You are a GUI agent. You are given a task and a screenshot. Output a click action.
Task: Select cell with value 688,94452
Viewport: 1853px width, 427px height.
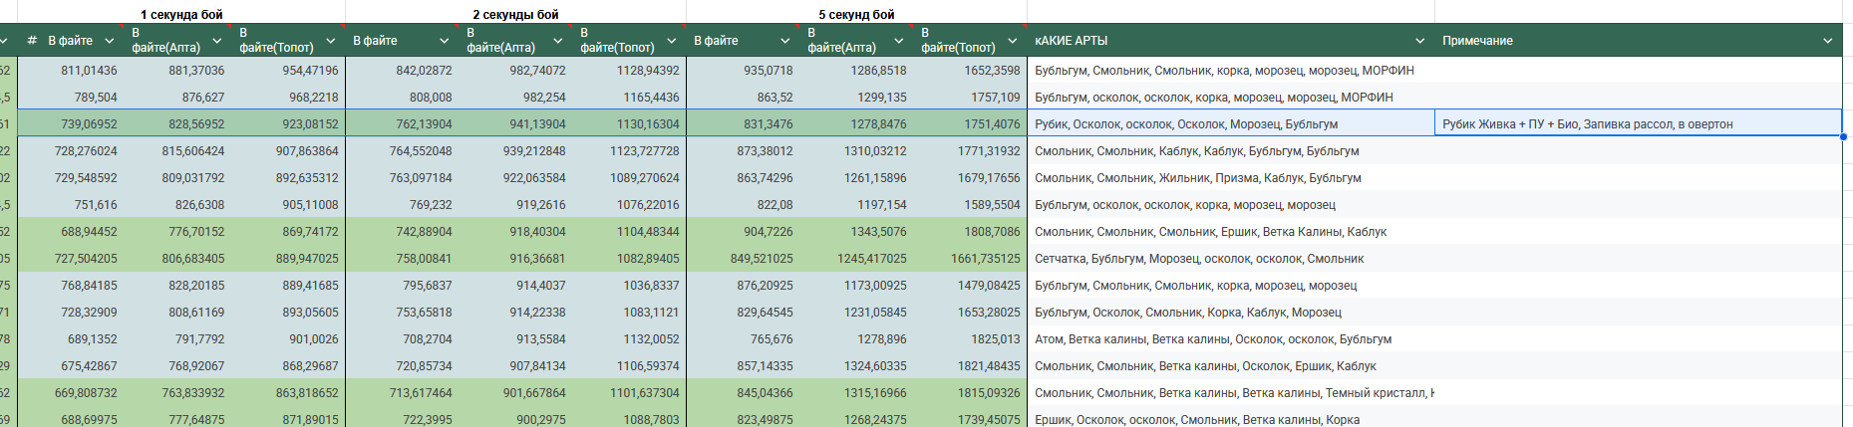click(x=71, y=232)
